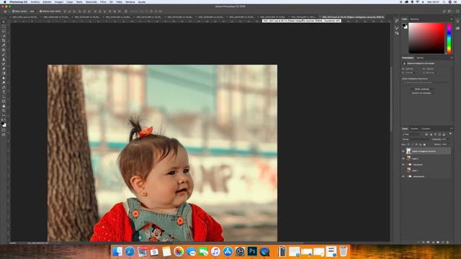Click the canvas vertical scrollbar
Image resolution: width=461 pixels, height=259 pixels.
[x=391, y=99]
